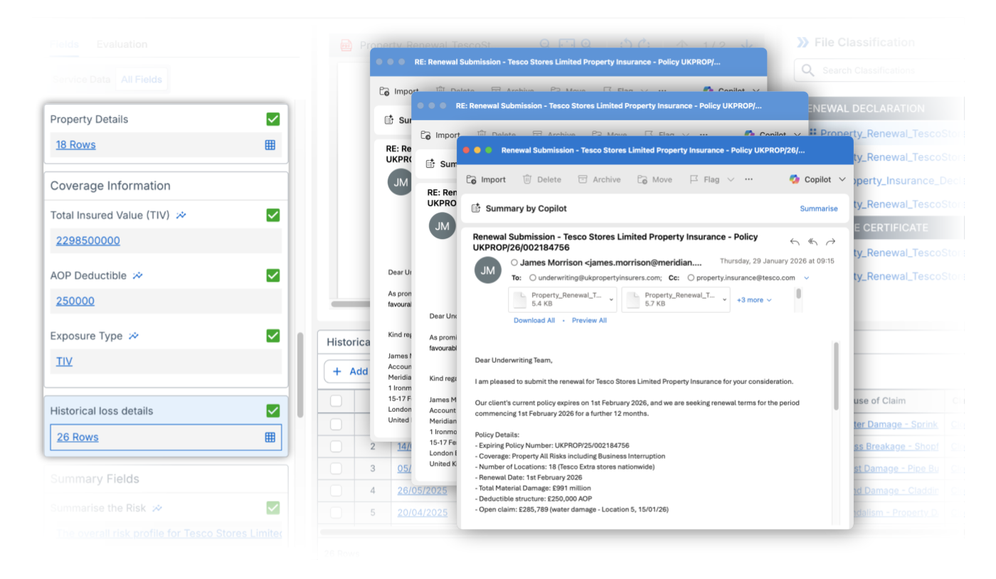
Task: Tick the checkbox for table row 3
Action: 337,469
